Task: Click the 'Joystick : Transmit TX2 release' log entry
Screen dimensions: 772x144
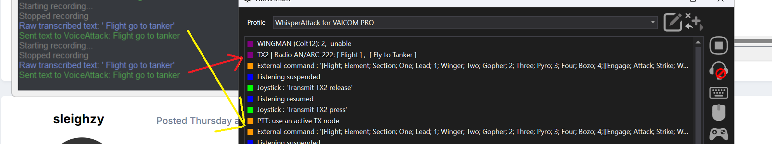Action: [305, 88]
